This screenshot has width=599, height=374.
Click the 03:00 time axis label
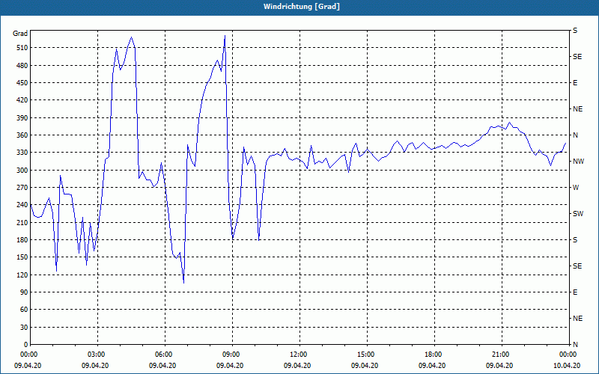97,354
